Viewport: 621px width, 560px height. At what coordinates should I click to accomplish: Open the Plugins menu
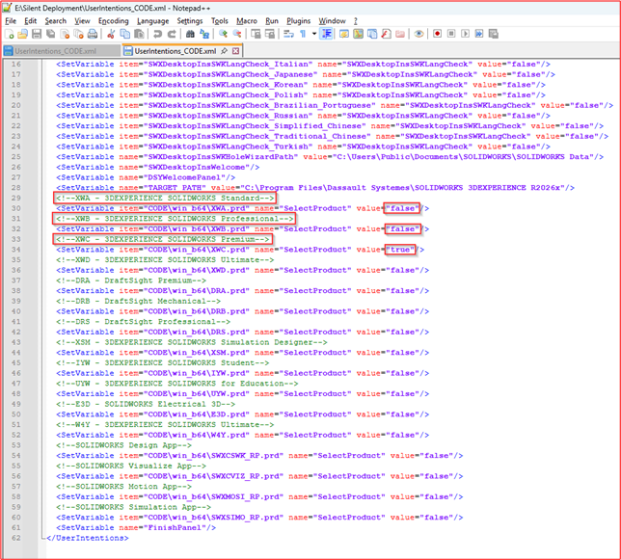(298, 20)
